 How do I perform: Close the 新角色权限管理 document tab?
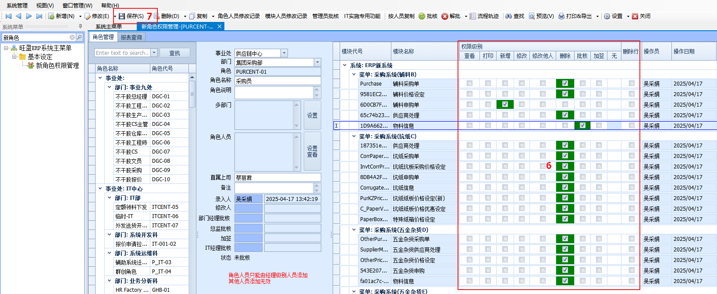click(220, 26)
